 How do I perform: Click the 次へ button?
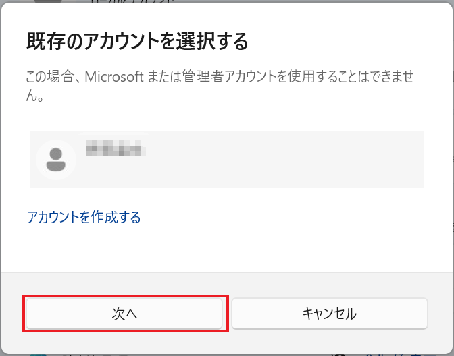[x=125, y=314]
